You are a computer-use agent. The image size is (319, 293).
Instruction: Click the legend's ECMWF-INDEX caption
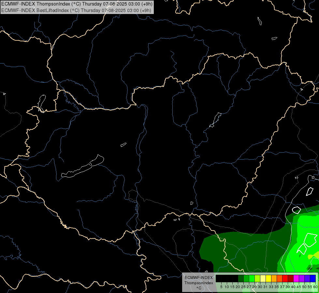199,278
